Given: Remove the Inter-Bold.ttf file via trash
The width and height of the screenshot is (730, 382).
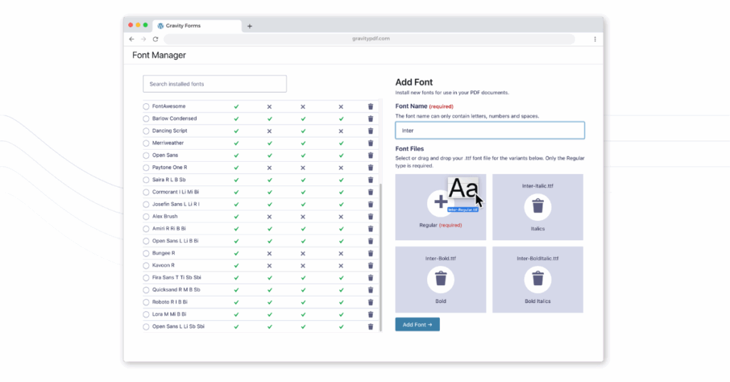Looking at the screenshot, I should pos(441,279).
